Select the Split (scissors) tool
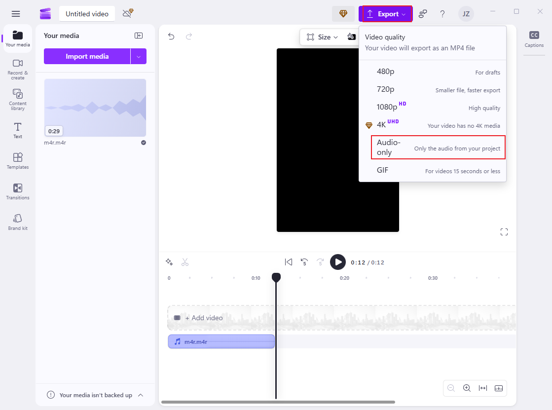Viewport: 552px width, 410px height. point(185,262)
